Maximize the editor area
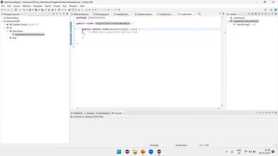Image resolution: width=278 pixels, height=156 pixels. click(x=223, y=14)
